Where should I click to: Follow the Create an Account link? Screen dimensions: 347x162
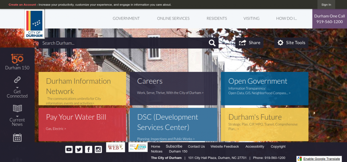(22, 5)
